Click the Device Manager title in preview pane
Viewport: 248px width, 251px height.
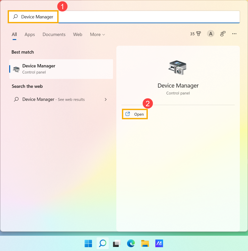[178, 86]
